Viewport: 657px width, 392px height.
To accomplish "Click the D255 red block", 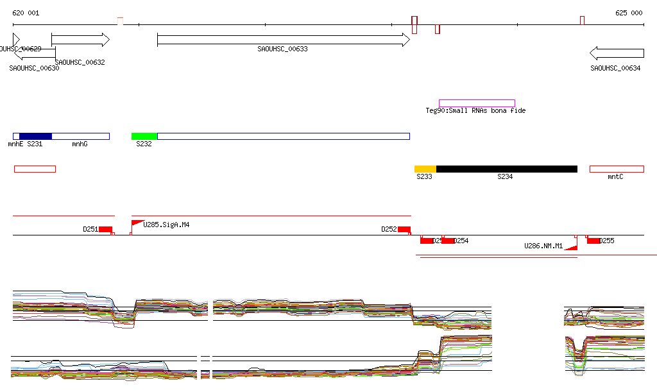I will click(x=593, y=241).
